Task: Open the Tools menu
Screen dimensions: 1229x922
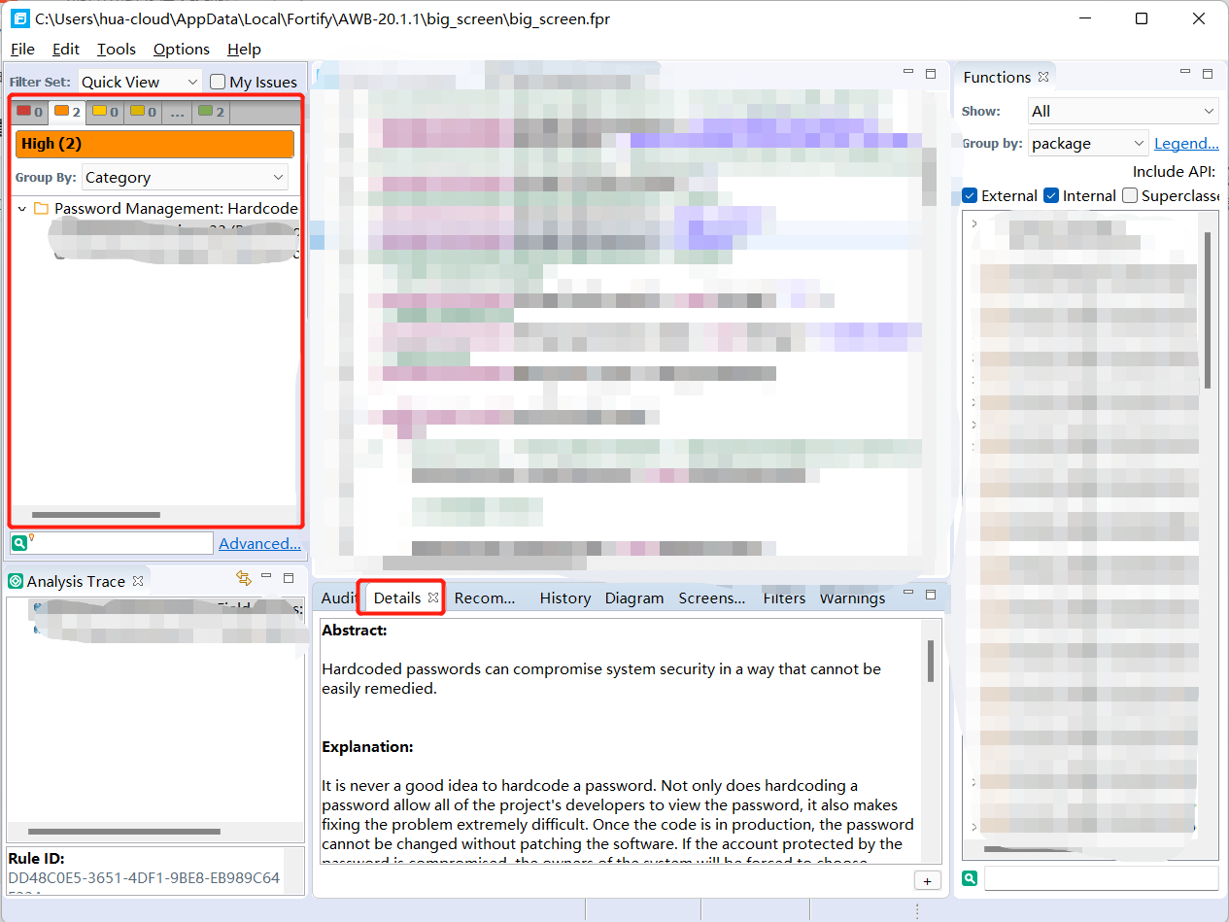Action: pyautogui.click(x=117, y=49)
